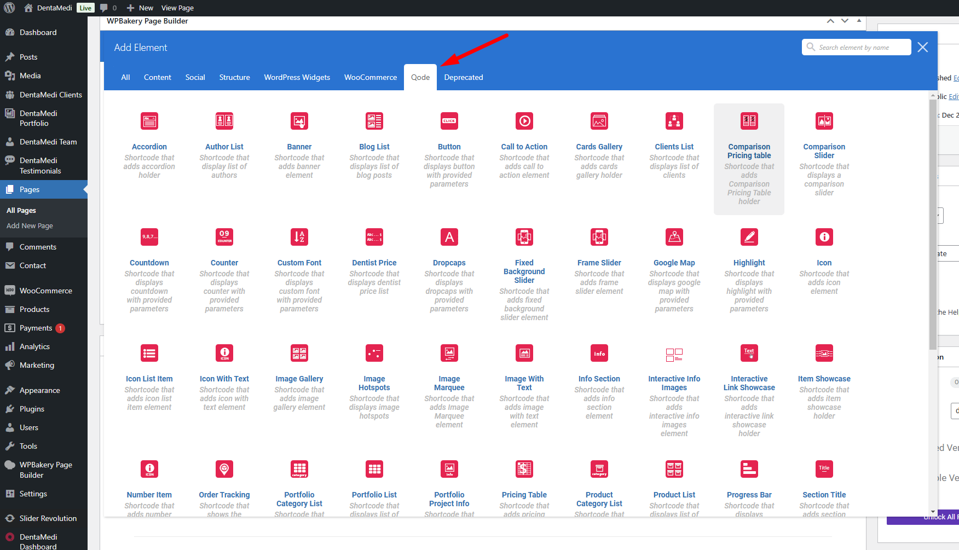Open New content menu in admin bar
This screenshot has height=550, width=959.
(x=140, y=8)
